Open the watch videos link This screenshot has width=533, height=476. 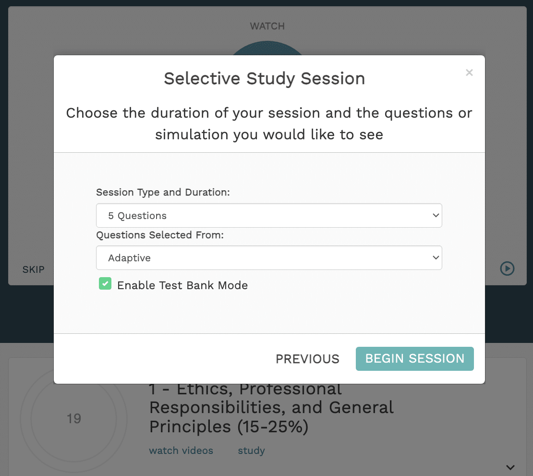click(181, 451)
